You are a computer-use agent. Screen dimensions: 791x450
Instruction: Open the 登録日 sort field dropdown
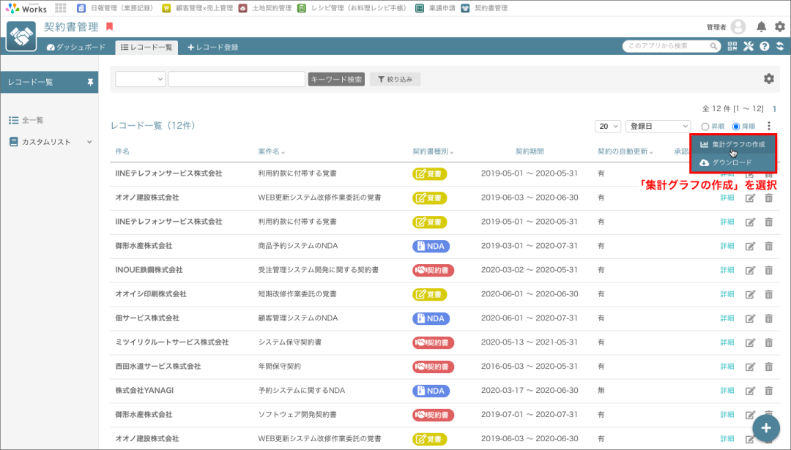(x=658, y=127)
